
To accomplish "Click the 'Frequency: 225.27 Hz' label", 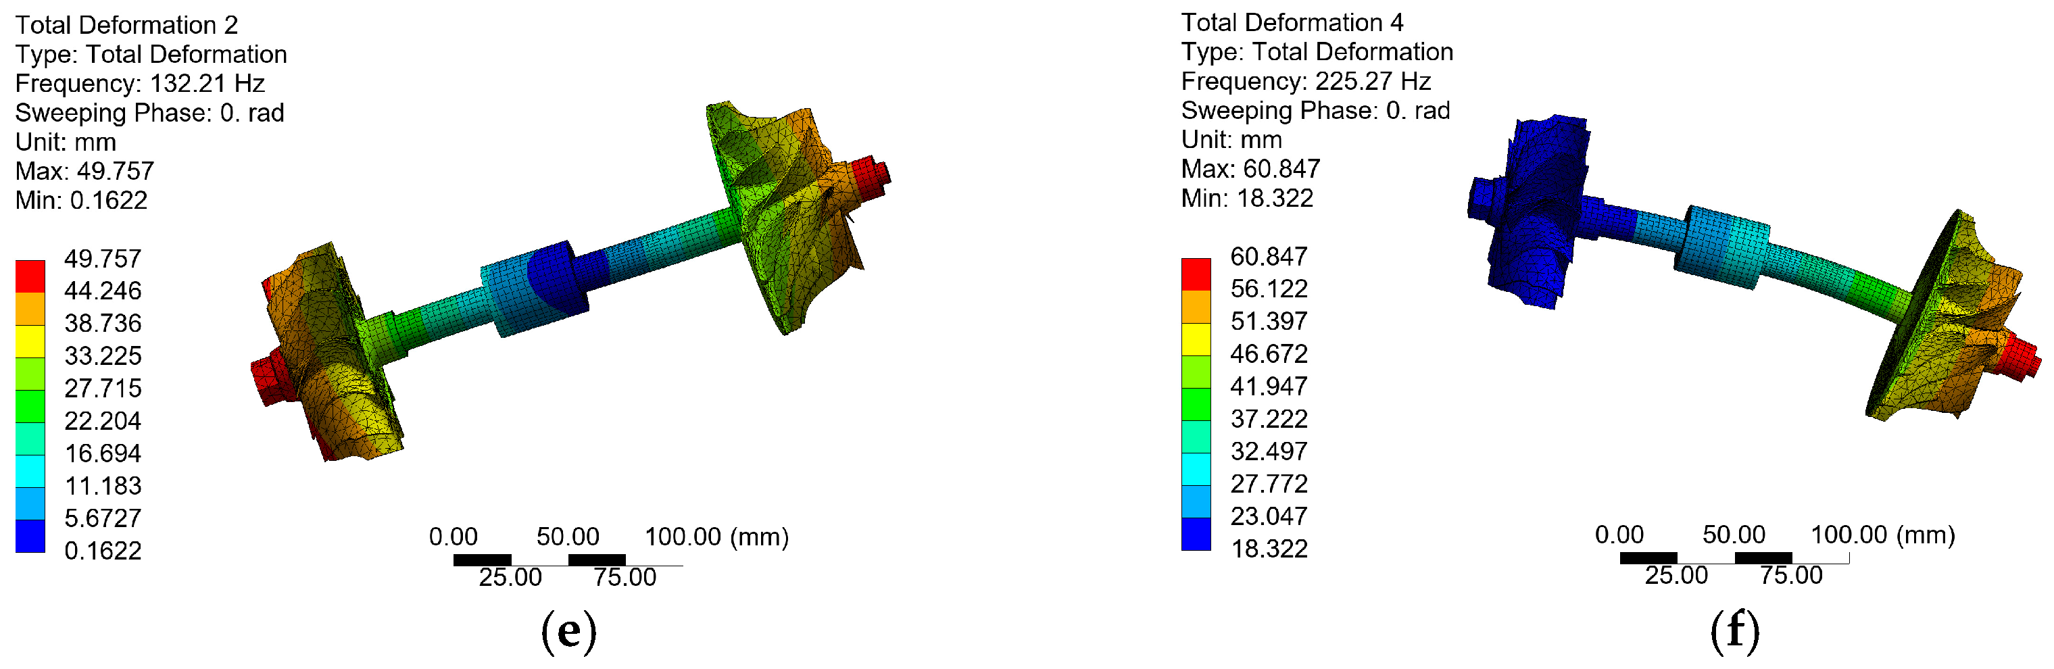I will click(1305, 80).
